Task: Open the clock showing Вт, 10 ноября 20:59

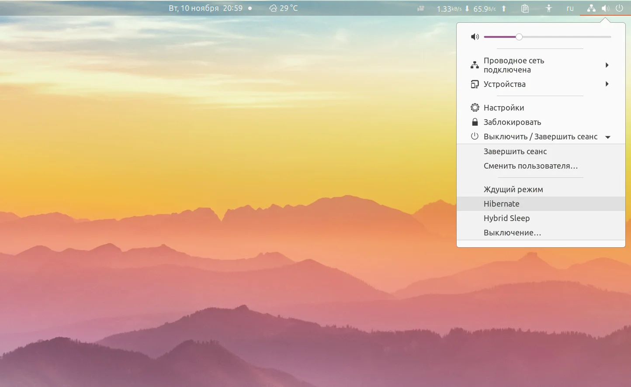Action: (x=205, y=8)
